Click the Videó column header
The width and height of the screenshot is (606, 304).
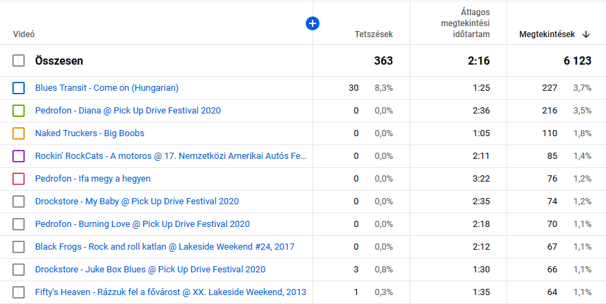click(x=24, y=34)
